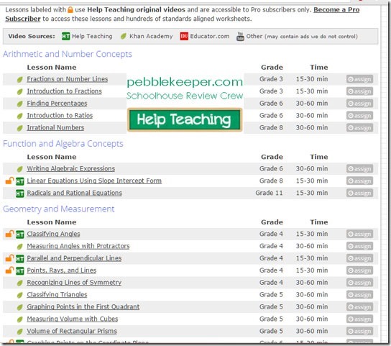Click leaf icon beside Writing Algebraic Expressions
This screenshot has width=391, height=346.
pyautogui.click(x=19, y=169)
